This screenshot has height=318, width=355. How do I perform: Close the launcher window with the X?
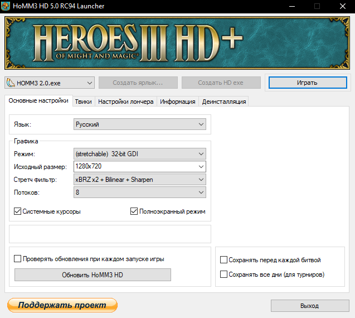coord(343,6)
